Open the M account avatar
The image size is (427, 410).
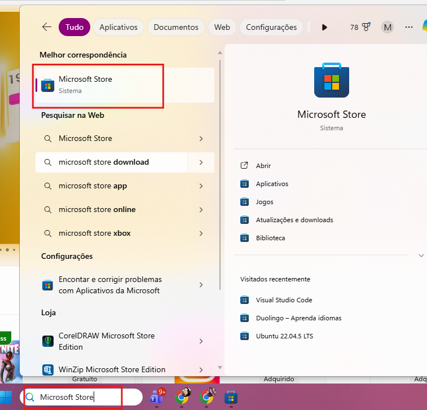388,27
